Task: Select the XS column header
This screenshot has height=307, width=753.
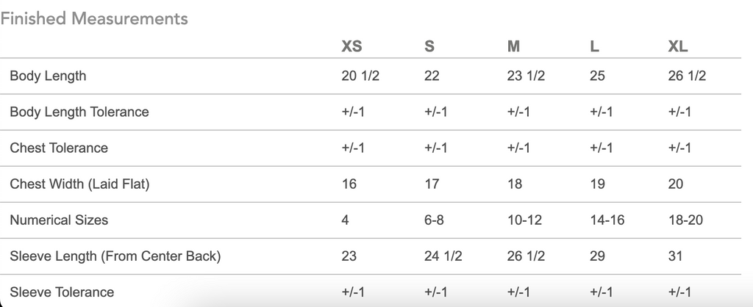Action: (351, 46)
